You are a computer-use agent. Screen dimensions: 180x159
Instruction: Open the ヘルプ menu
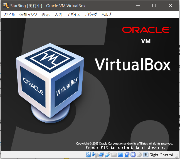point(107,15)
